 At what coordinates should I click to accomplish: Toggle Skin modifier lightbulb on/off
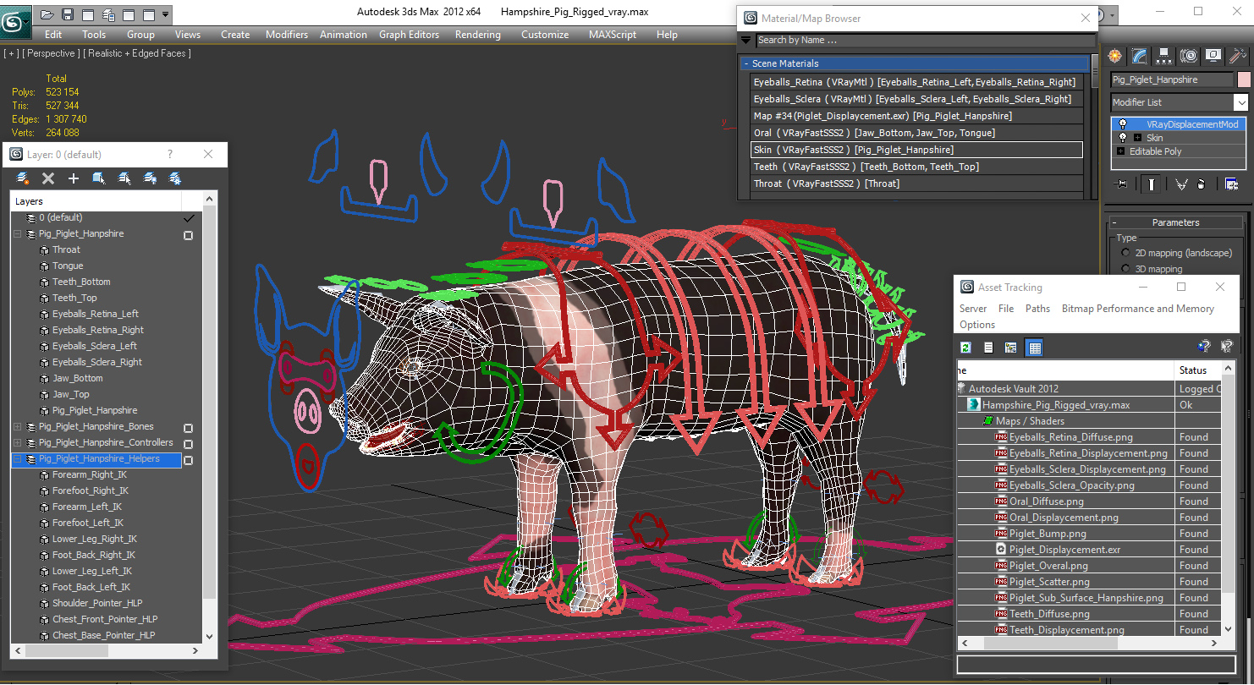tap(1123, 138)
